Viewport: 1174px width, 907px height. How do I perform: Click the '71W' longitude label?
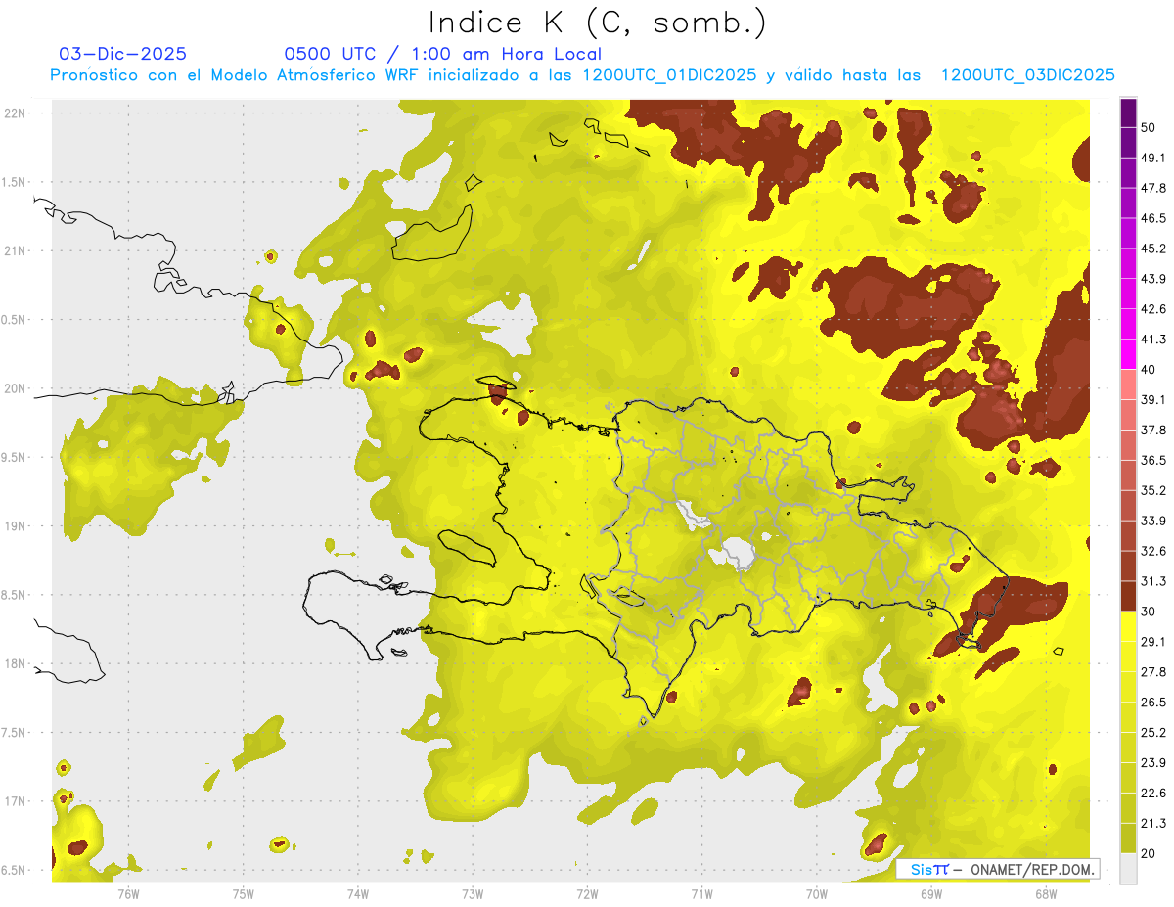tap(702, 893)
